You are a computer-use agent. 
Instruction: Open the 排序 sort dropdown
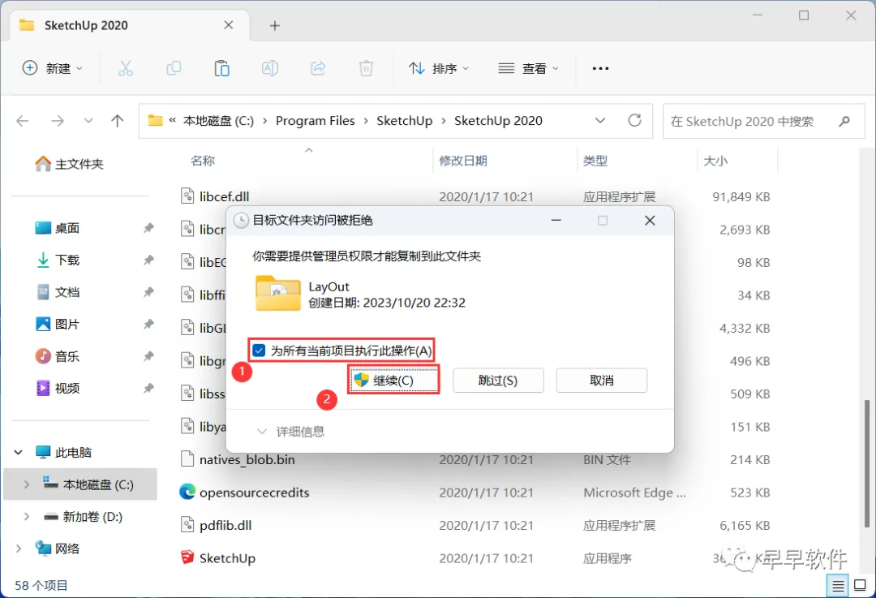439,68
